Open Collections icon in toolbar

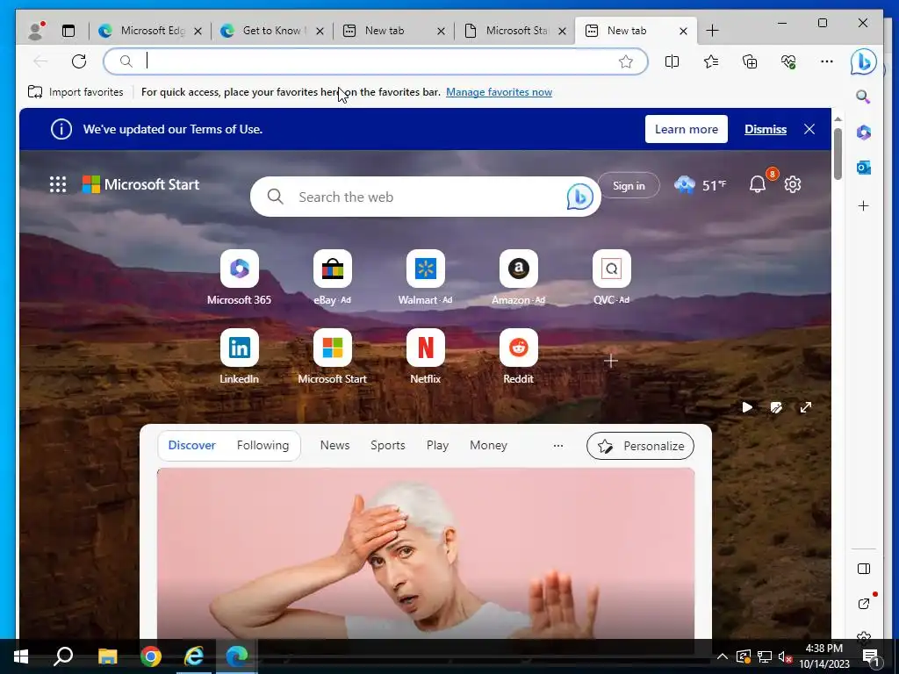(750, 61)
